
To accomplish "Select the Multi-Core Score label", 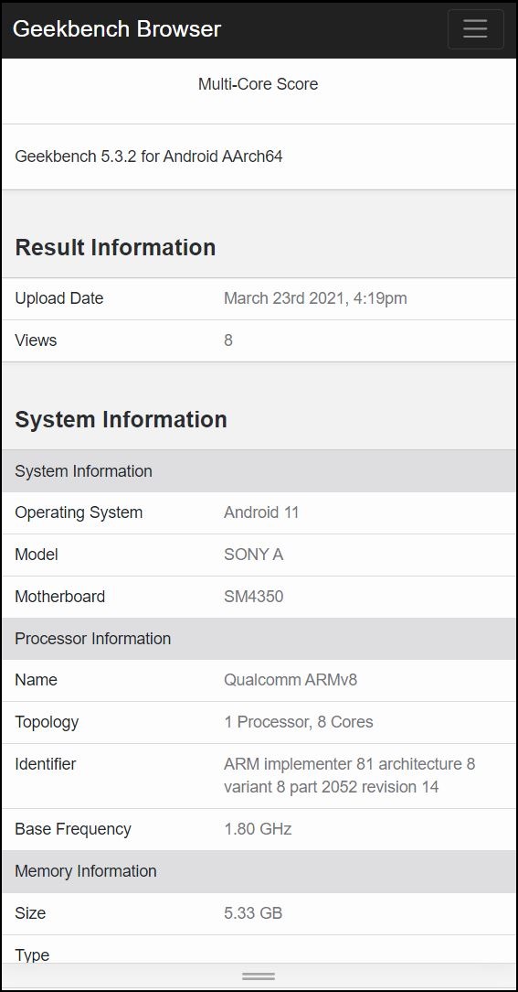I will pos(259,84).
